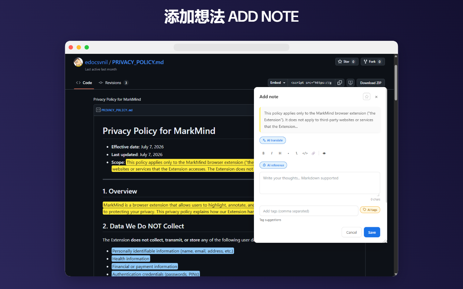Image resolution: width=463 pixels, height=289 pixels.
Task: Open the Revisions tab
Action: pos(114,83)
